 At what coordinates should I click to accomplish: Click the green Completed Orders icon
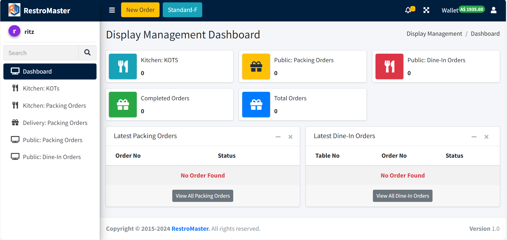123,105
